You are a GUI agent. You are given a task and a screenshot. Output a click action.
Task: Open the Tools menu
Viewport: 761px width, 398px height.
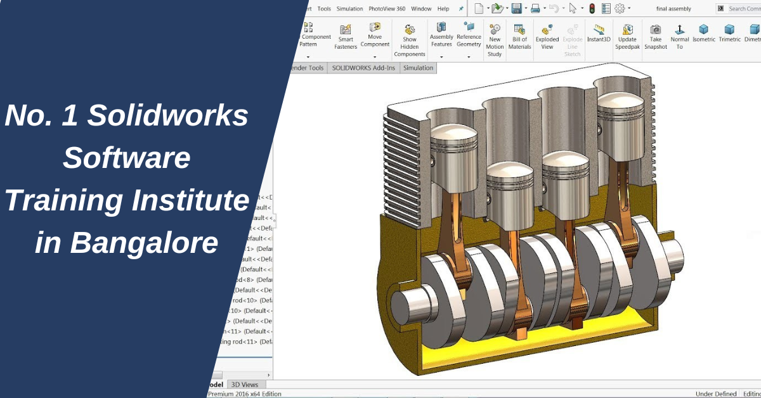tap(324, 9)
